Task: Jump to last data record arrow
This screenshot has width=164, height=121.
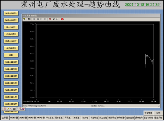Action: 45,19
